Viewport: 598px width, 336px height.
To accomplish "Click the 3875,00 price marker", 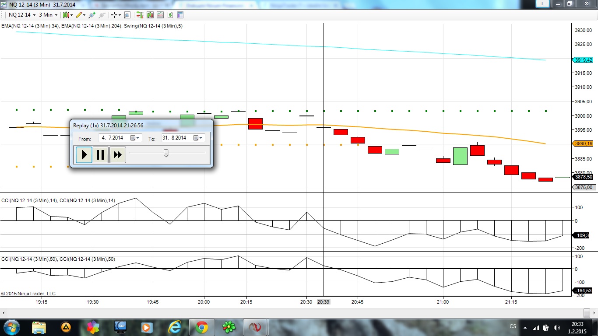I will (x=584, y=187).
